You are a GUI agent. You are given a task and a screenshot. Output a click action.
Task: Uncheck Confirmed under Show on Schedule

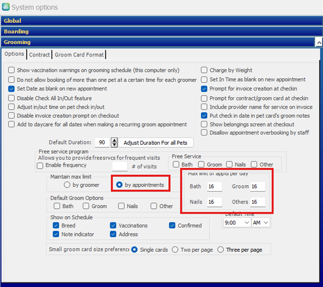pos(172,225)
